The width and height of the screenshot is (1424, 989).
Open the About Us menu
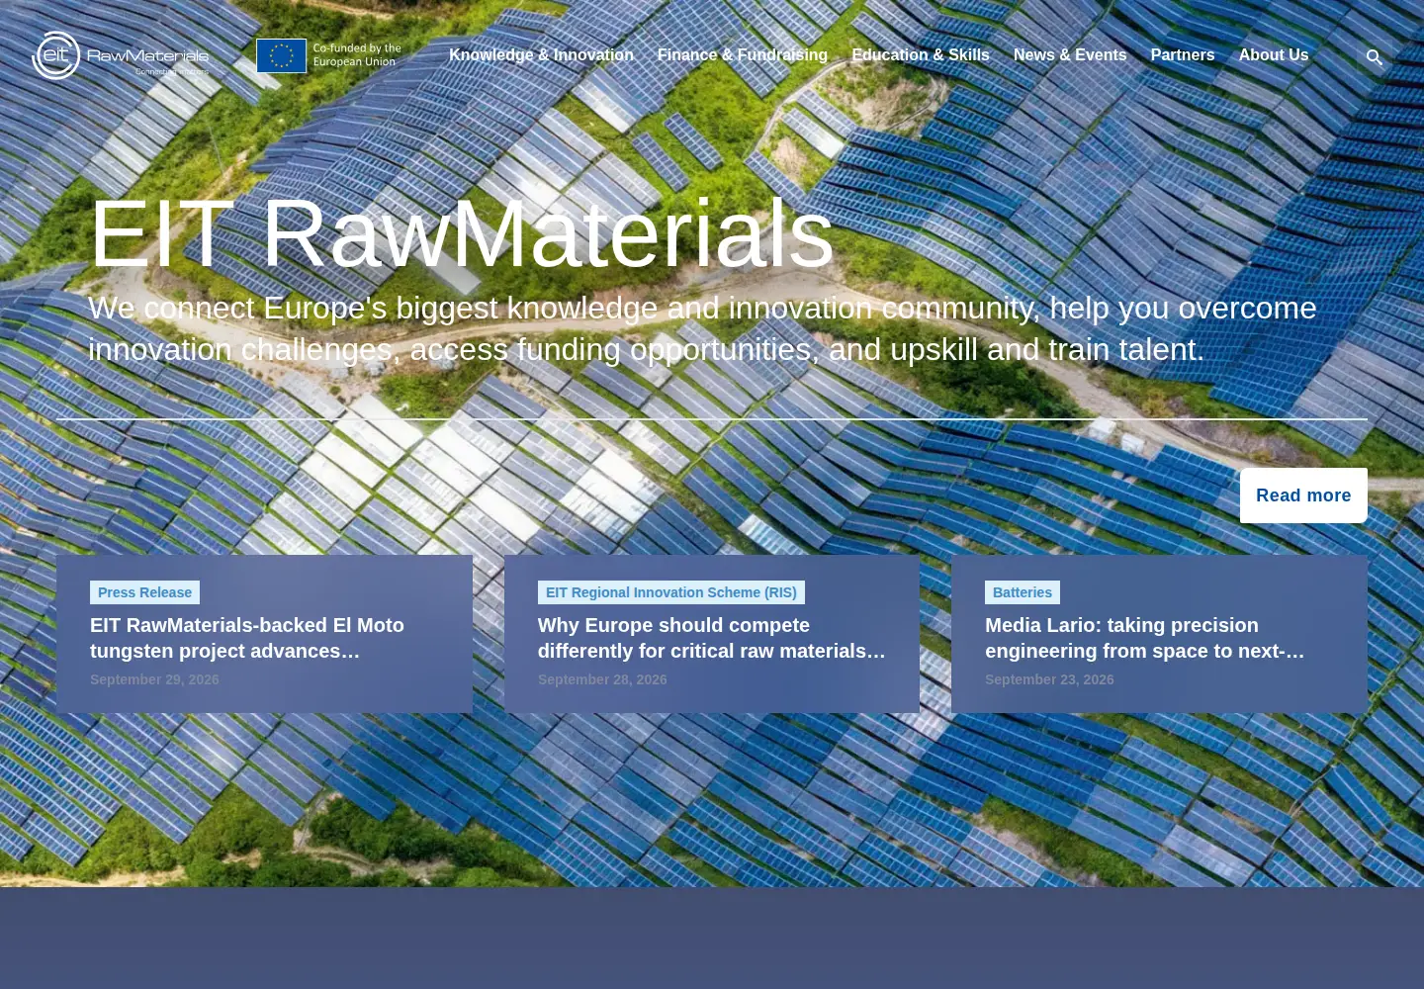(x=1274, y=55)
